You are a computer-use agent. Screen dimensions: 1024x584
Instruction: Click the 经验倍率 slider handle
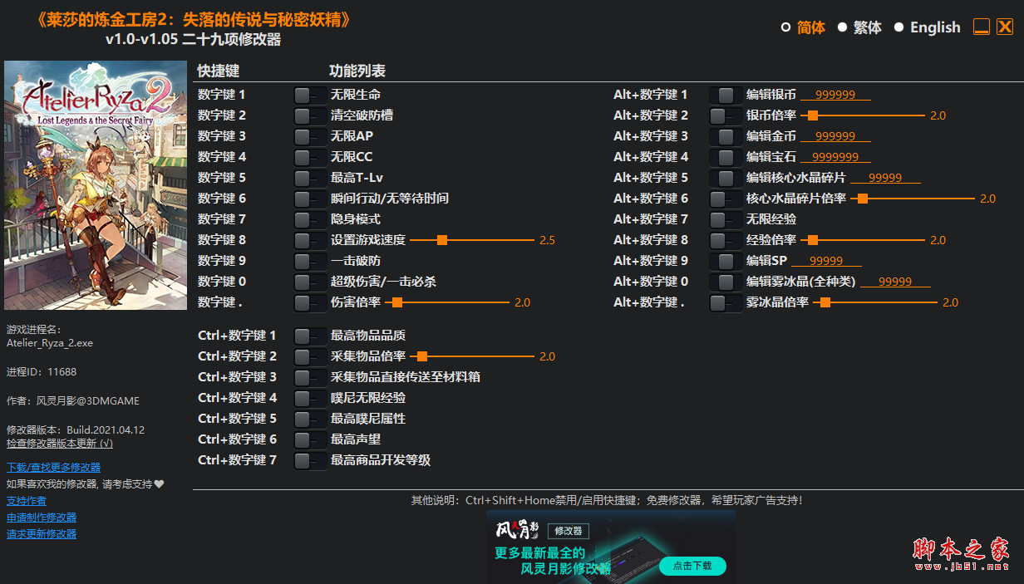click(813, 240)
